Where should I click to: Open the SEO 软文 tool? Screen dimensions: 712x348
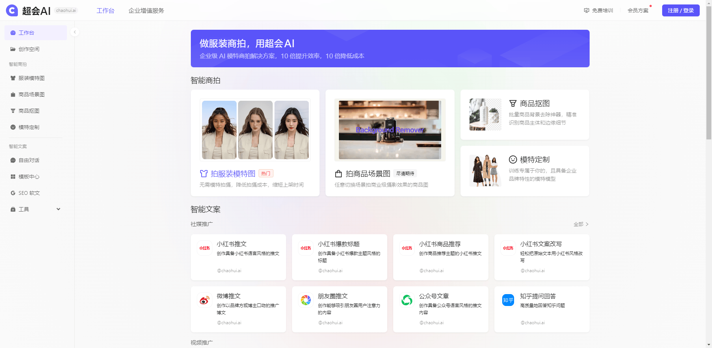coord(28,193)
